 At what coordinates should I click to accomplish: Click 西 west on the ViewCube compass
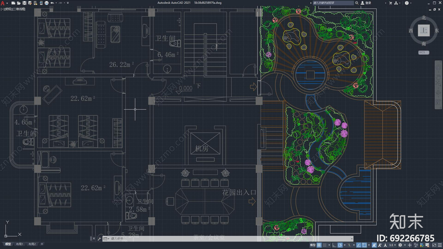pos(411,30)
